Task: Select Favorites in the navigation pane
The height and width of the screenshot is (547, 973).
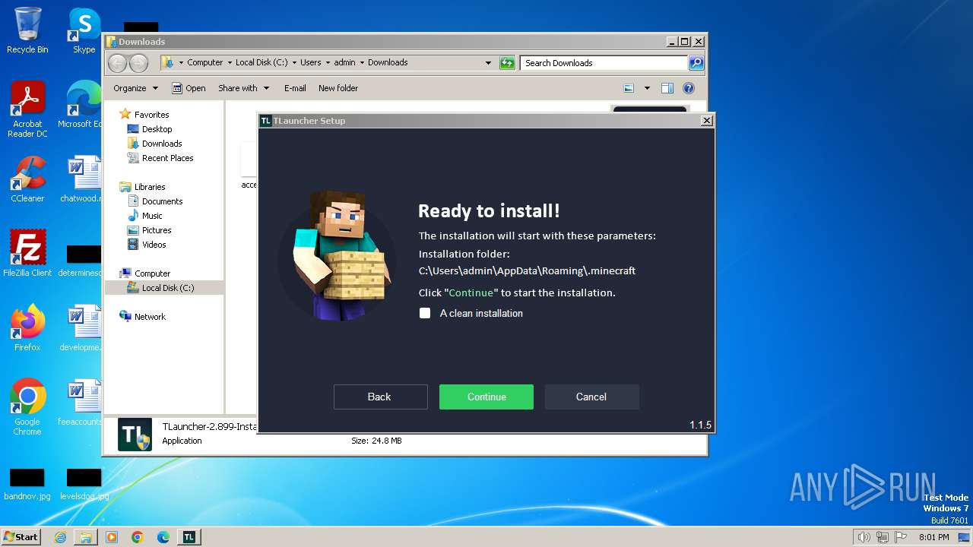Action: tap(151, 115)
